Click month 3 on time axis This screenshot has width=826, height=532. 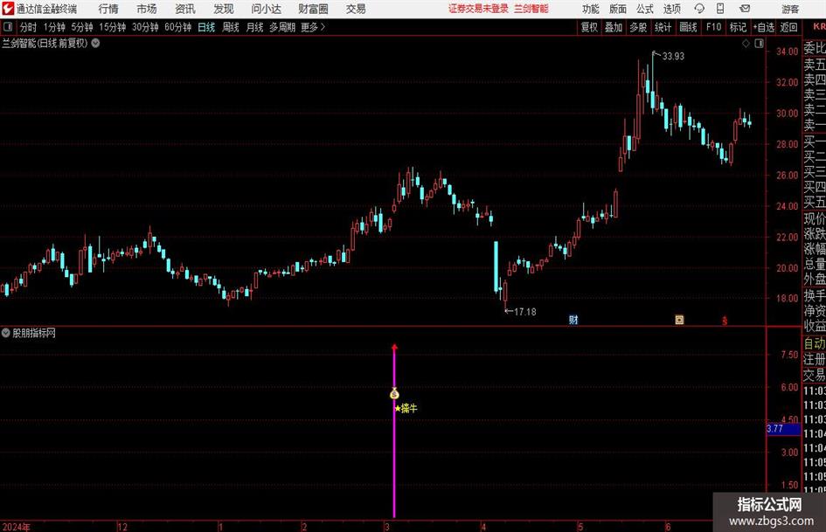click(387, 526)
